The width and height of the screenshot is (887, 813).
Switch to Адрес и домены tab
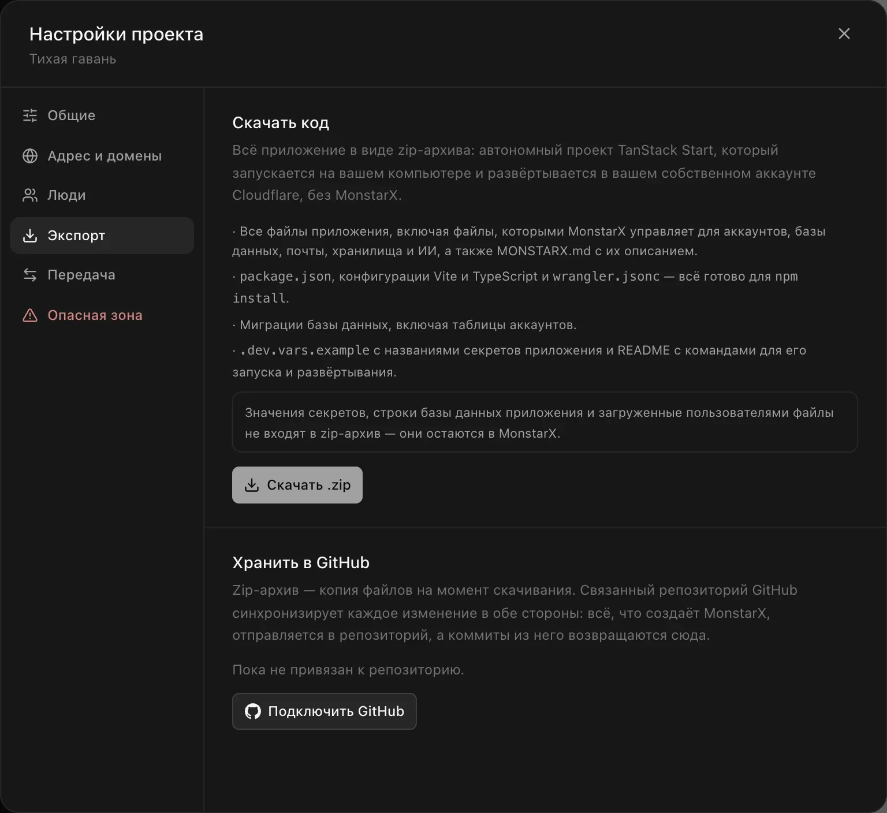click(x=105, y=156)
